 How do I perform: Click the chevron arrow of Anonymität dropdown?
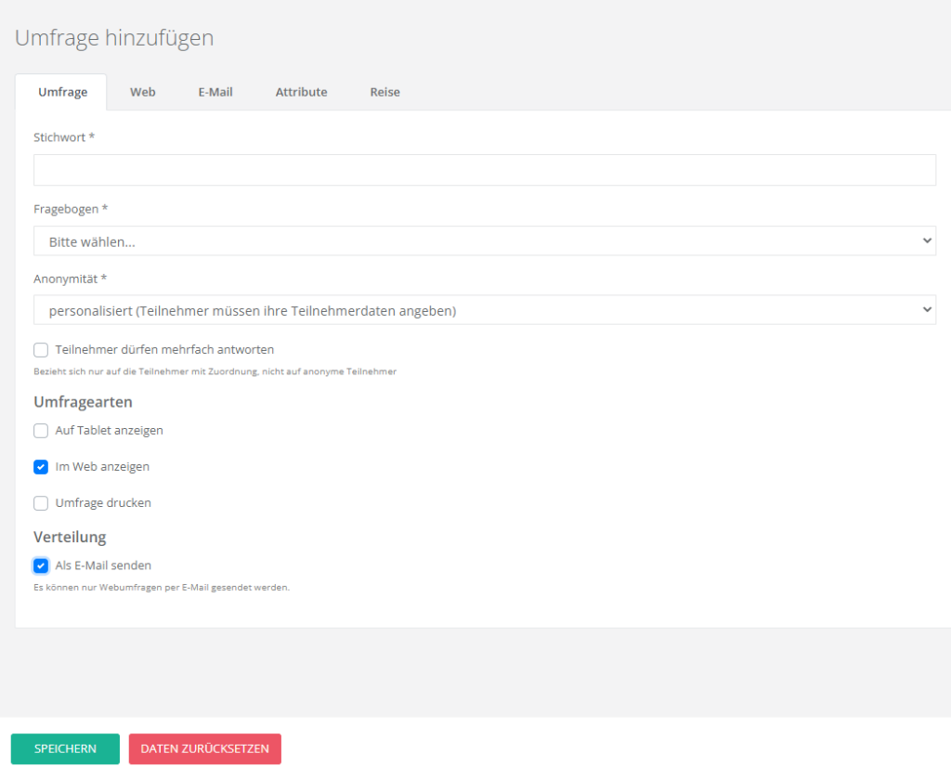click(926, 310)
